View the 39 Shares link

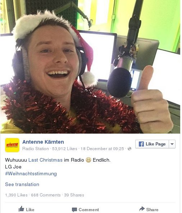[x=74, y=195]
